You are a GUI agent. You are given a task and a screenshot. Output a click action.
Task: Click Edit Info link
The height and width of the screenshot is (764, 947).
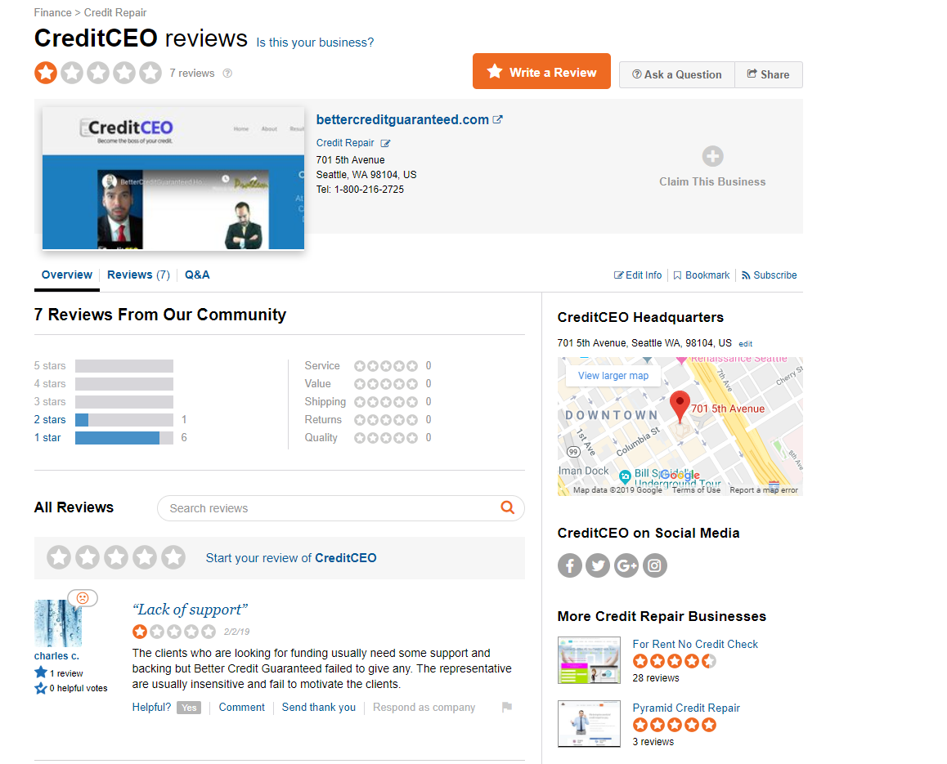tap(638, 275)
